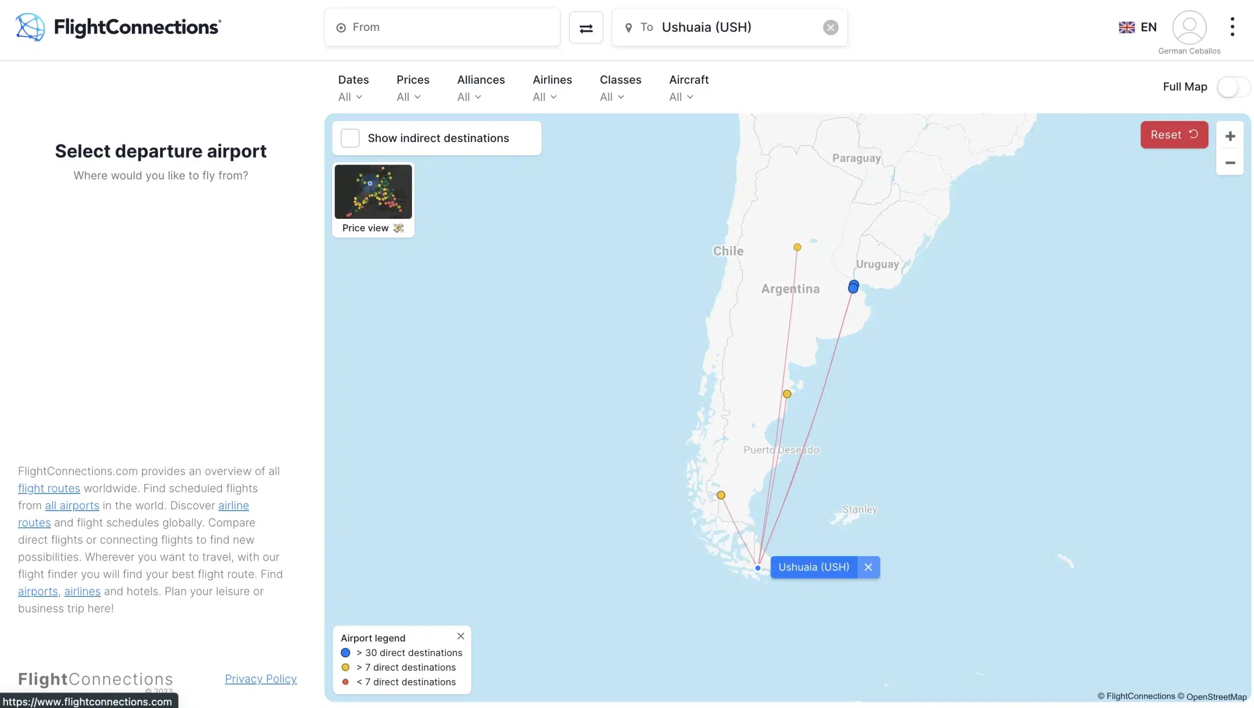Reset the map view

tap(1174, 135)
